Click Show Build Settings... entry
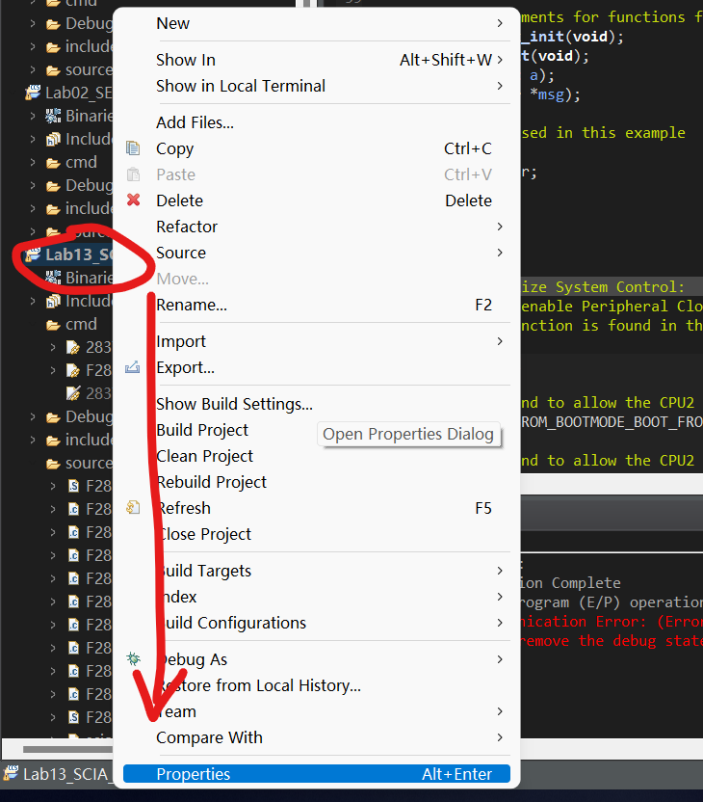Image resolution: width=703 pixels, height=802 pixels. click(234, 404)
